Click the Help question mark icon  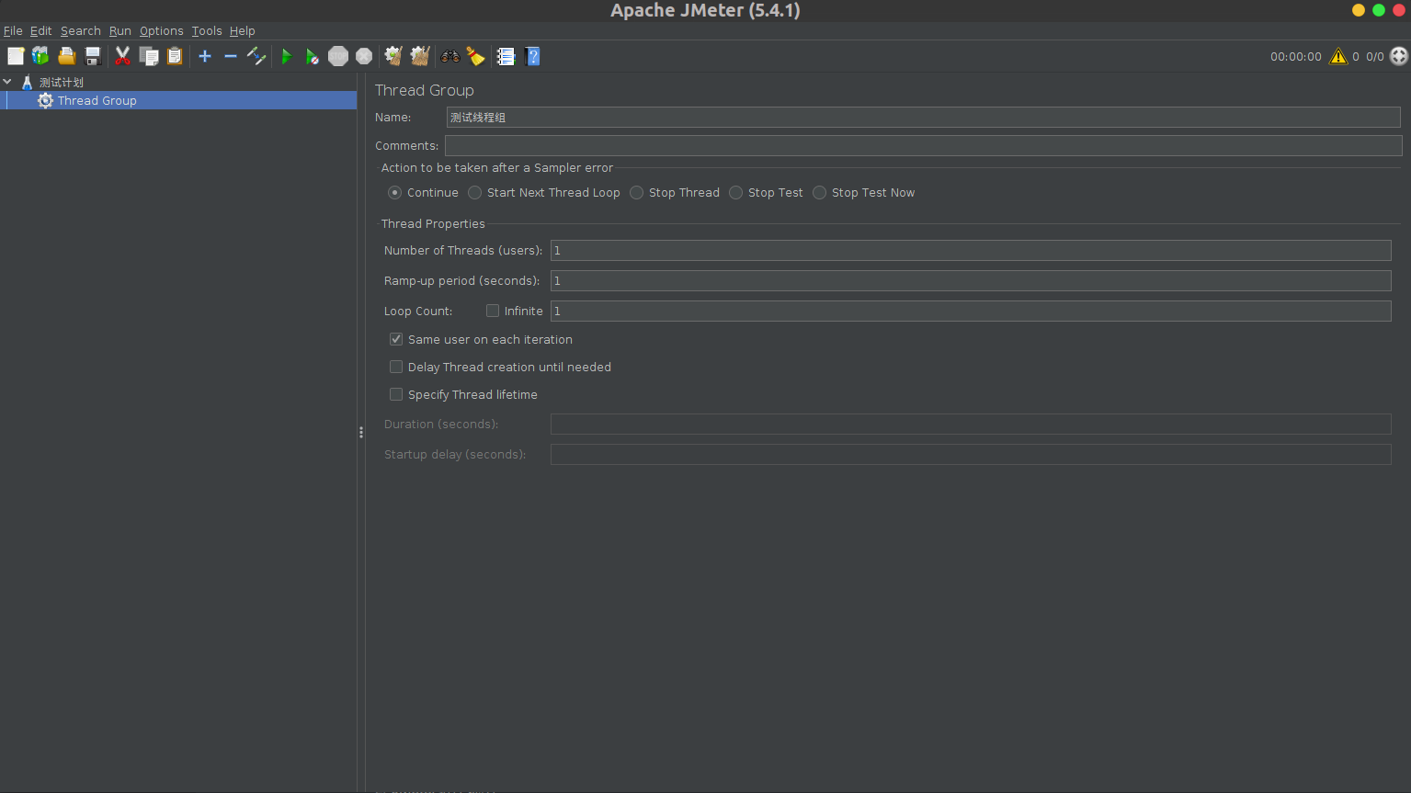532,56
